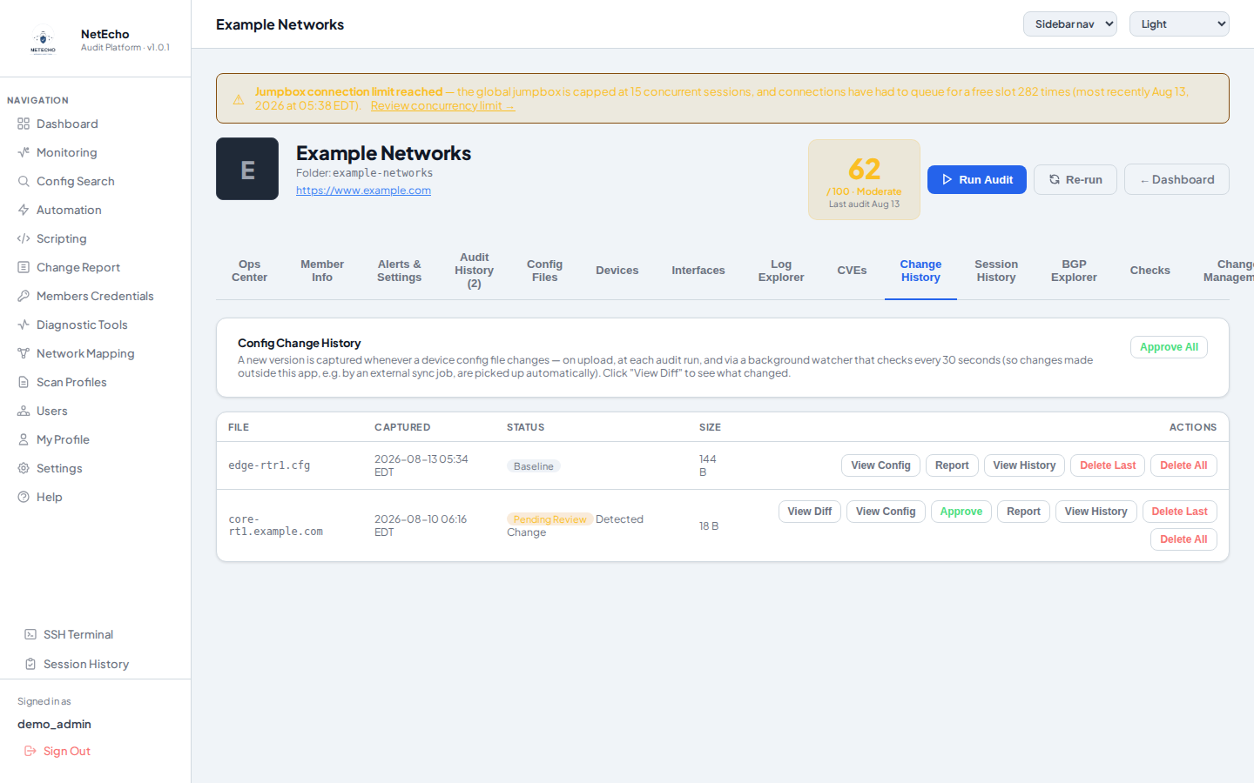This screenshot has width=1254, height=783.
Task: Click Delete Last for core-rt1.example.com
Action: point(1179,512)
